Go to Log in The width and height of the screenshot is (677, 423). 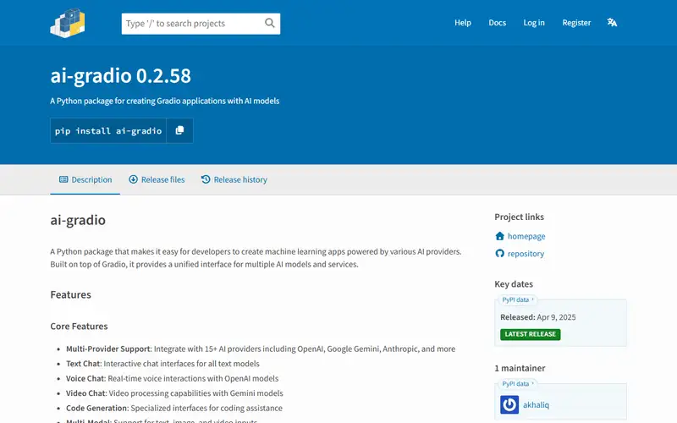click(x=534, y=23)
